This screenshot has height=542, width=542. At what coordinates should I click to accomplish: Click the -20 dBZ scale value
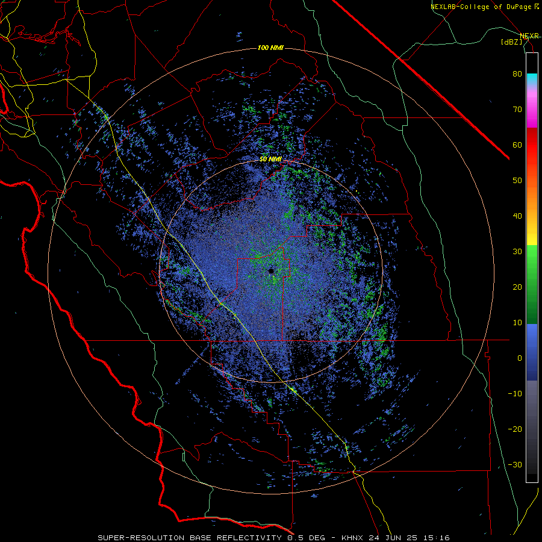click(x=515, y=429)
